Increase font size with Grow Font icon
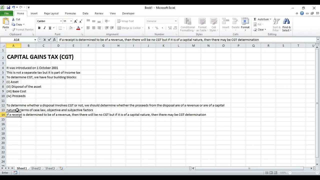This screenshot has width=320, height=180. point(75,21)
